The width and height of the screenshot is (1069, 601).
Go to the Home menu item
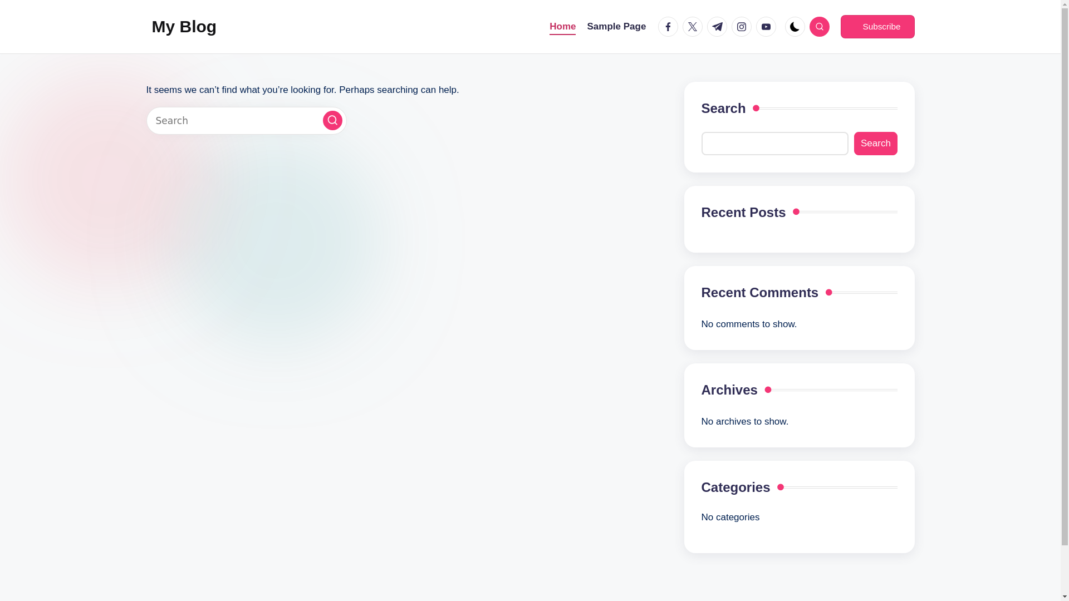click(x=562, y=27)
